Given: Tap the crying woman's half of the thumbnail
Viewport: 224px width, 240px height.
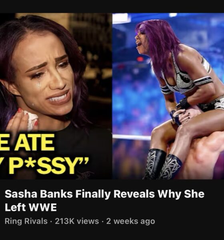Looking at the screenshot, I should point(56,96).
